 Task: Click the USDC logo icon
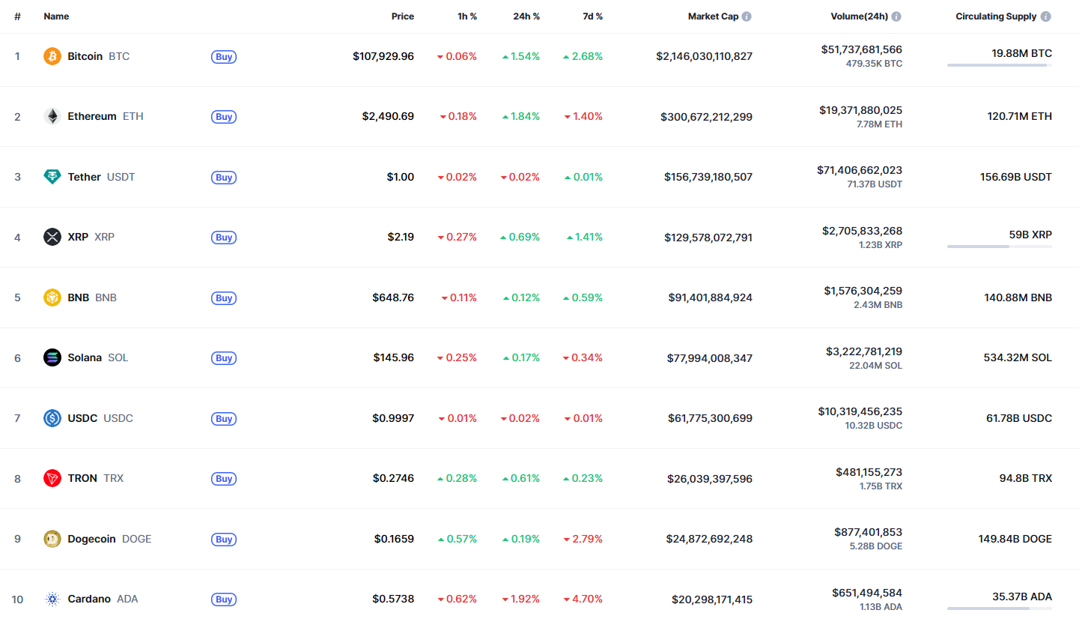(x=52, y=418)
